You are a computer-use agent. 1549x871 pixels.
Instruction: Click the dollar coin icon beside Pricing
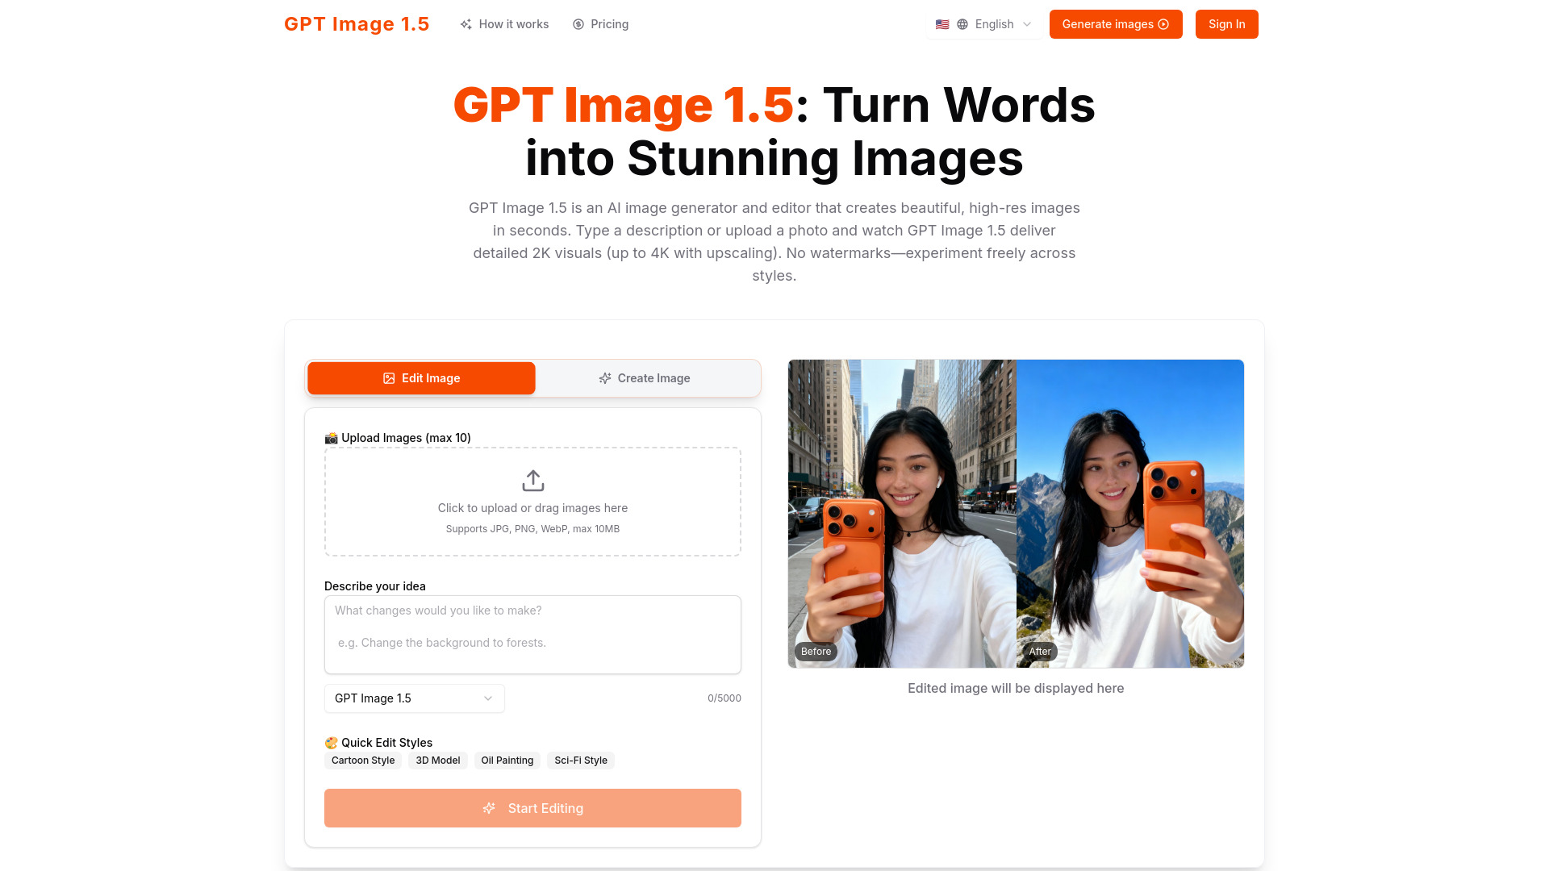tap(578, 24)
